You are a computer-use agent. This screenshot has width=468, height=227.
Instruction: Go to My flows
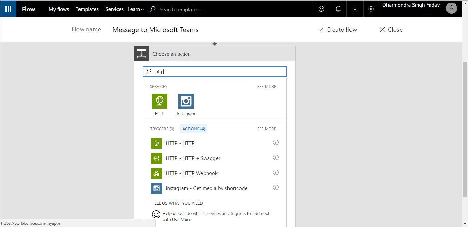click(x=59, y=9)
